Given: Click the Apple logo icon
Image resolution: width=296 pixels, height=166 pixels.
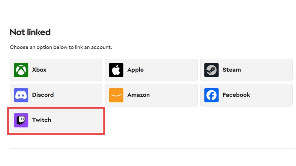Looking at the screenshot, I should tap(116, 70).
